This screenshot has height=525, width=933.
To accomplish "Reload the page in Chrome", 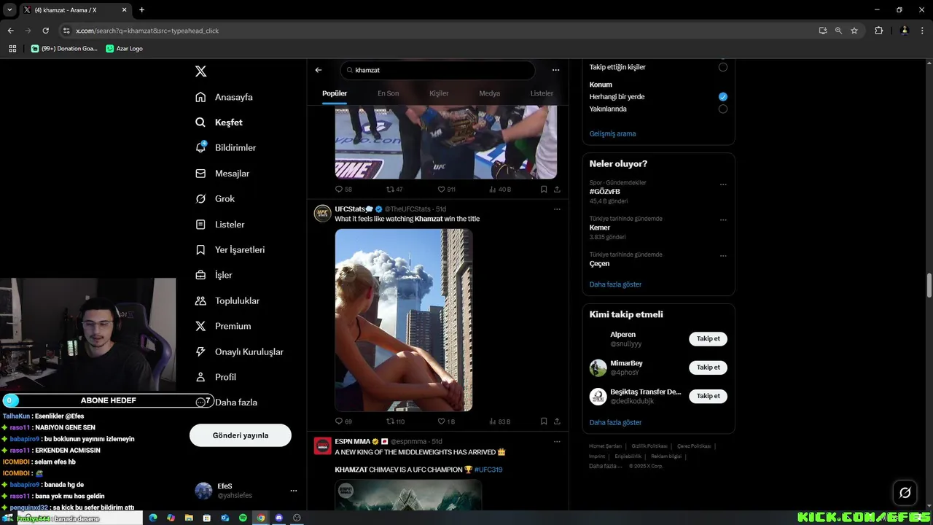I will (45, 31).
